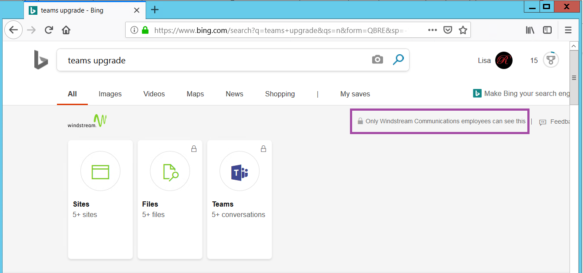This screenshot has height=273, width=583.
Task: Click the lock icon on Files card
Action: [x=194, y=149]
